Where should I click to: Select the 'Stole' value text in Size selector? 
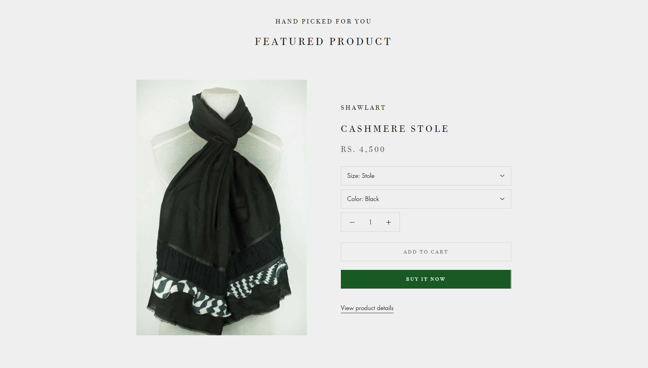[x=368, y=176]
